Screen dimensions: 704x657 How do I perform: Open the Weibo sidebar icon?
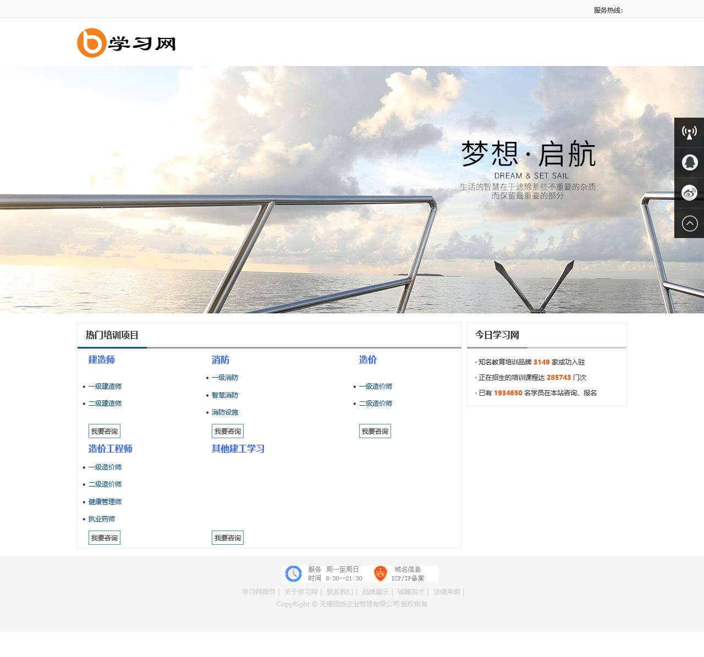point(689,193)
